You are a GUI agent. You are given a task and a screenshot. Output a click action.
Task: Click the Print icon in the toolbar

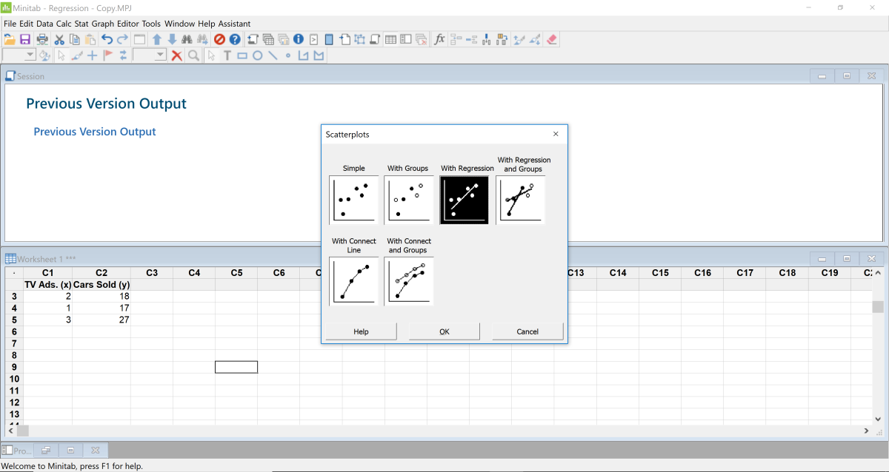[42, 39]
